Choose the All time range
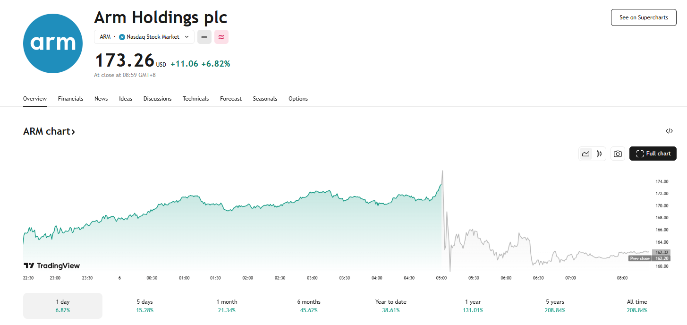This screenshot has height=325, width=687. 637,306
